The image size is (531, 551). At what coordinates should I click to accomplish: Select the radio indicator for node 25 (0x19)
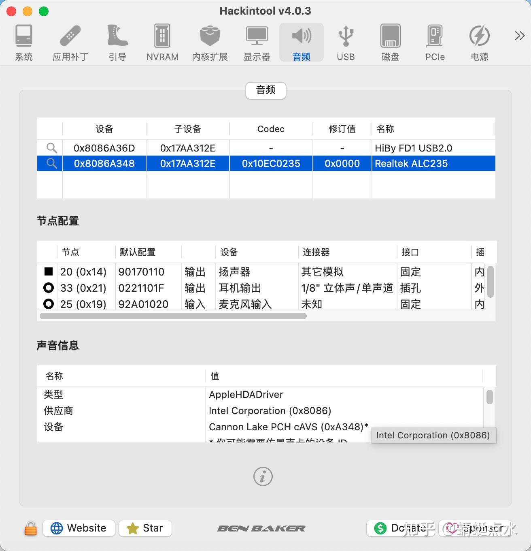click(49, 304)
